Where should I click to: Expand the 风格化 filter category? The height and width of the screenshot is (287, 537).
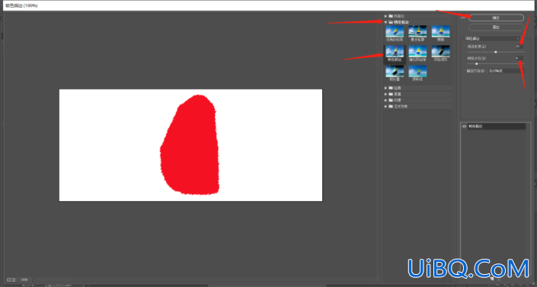(x=385, y=16)
